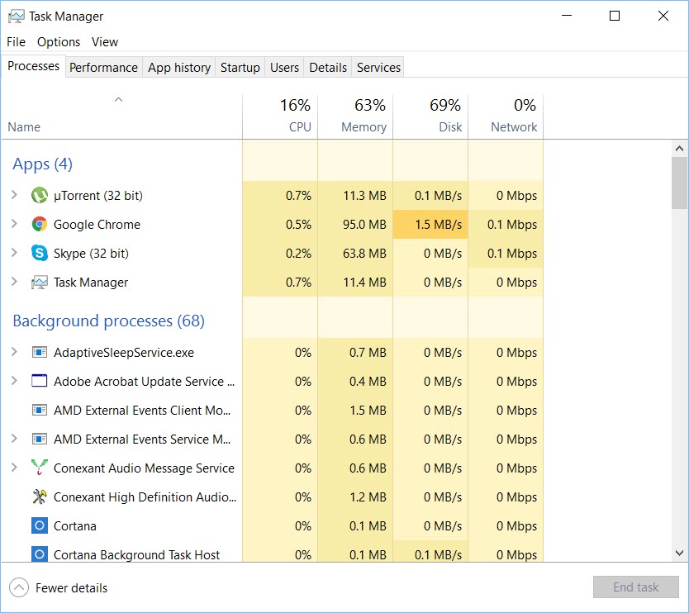Viewport: 689px width, 613px height.
Task: Switch to the Performance tab
Action: click(x=103, y=67)
